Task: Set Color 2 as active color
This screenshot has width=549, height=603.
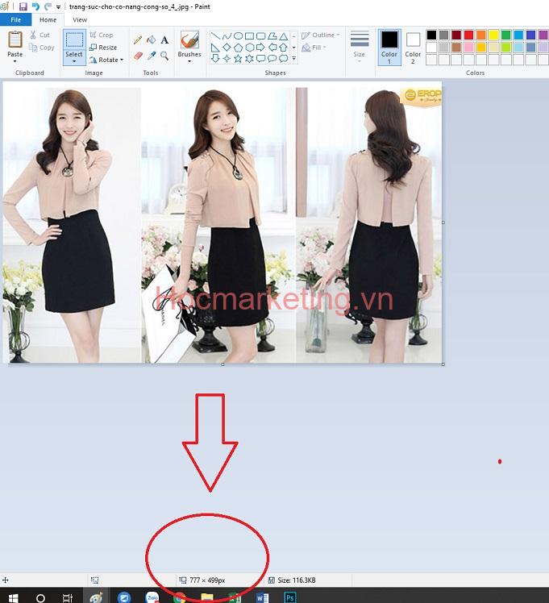Action: 413,47
